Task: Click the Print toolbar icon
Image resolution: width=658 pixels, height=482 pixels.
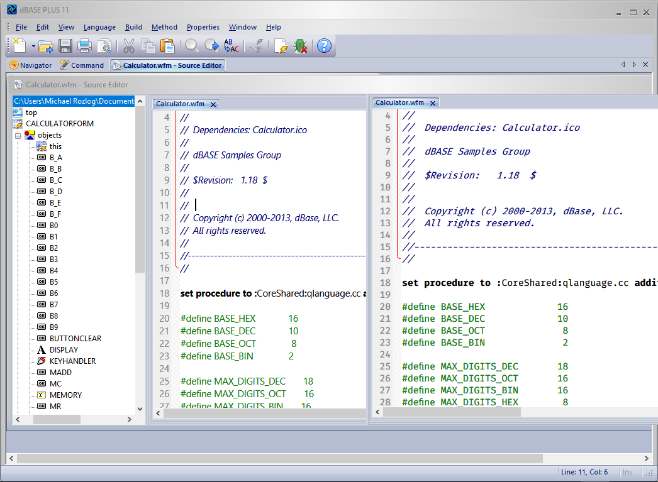Action: pyautogui.click(x=84, y=46)
